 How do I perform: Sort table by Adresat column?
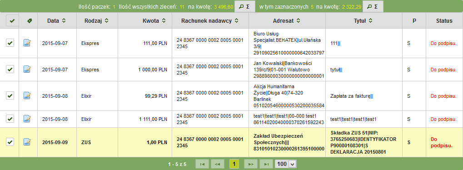coord(287,21)
